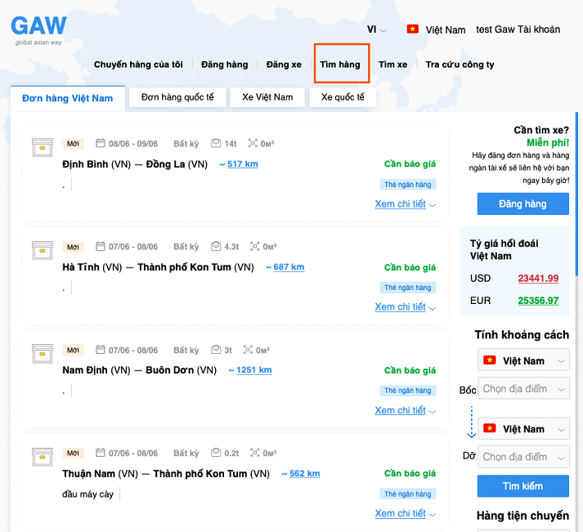Click the package icon of Định Bình order
The width and height of the screenshot is (583, 532).
tap(42, 148)
